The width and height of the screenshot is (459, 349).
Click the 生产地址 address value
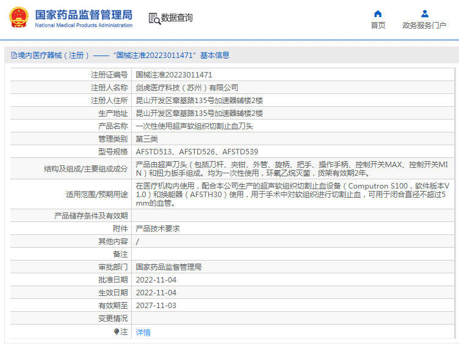tap(200, 113)
